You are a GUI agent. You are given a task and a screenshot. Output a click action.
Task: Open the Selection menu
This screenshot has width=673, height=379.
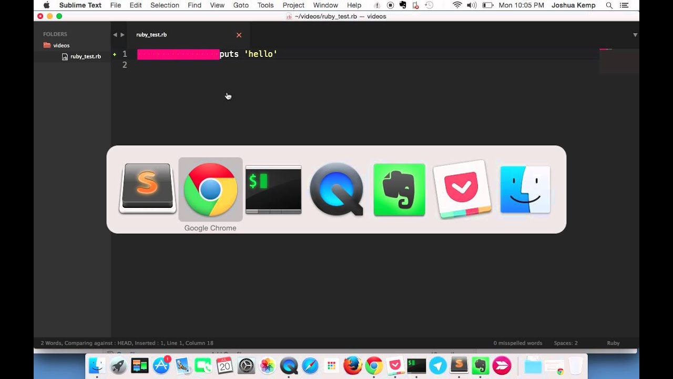(165, 5)
